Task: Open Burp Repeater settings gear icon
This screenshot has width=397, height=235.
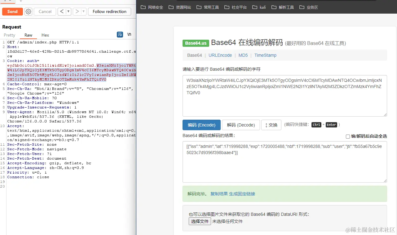Action: tap(29, 11)
